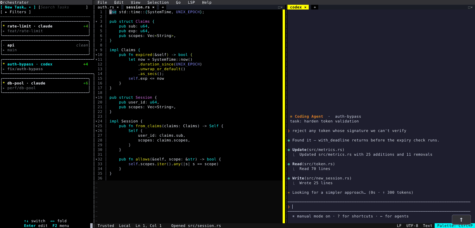475x228 pixels.
Task: Collapse the struct Session fold at line 19
Action: pos(96,97)
